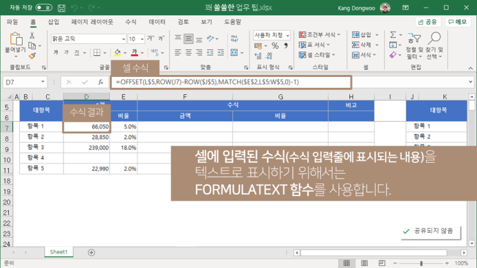This screenshot has width=477, height=268.
Task: Click Merge and Center icon
Action: click(234, 53)
